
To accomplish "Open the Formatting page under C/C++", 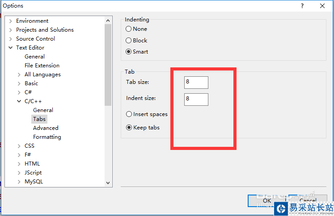I will tap(47, 137).
